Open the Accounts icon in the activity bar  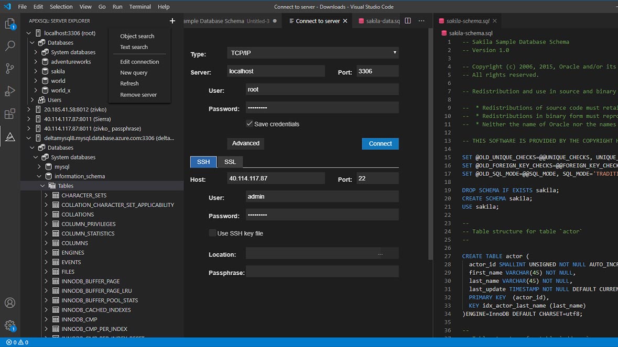pyautogui.click(x=10, y=303)
